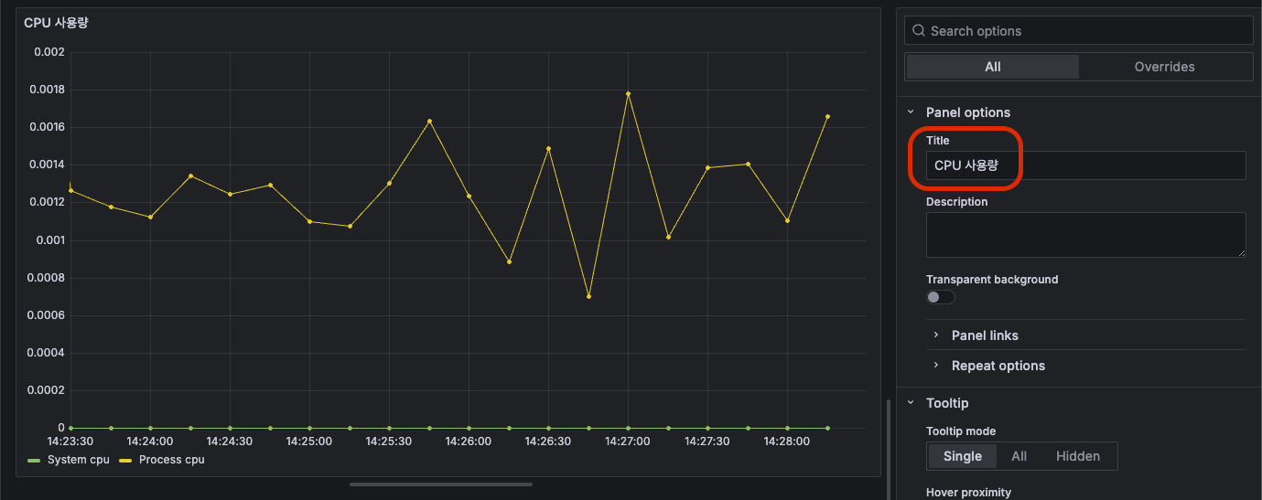Click the 0.001 y-axis label
Viewport: 1262px width, 500px height.
49,240
